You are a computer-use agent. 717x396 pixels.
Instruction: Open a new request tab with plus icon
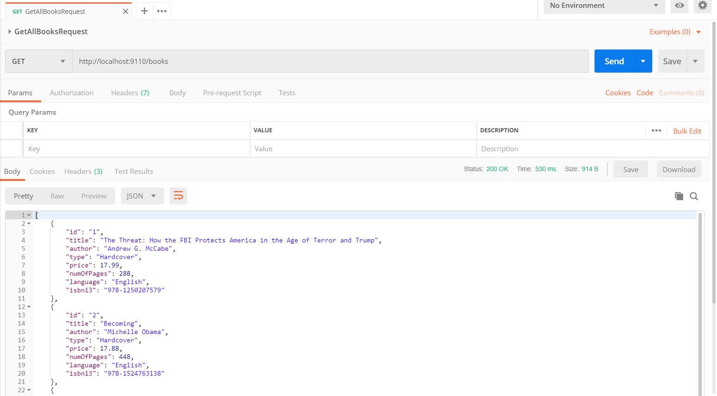(144, 11)
